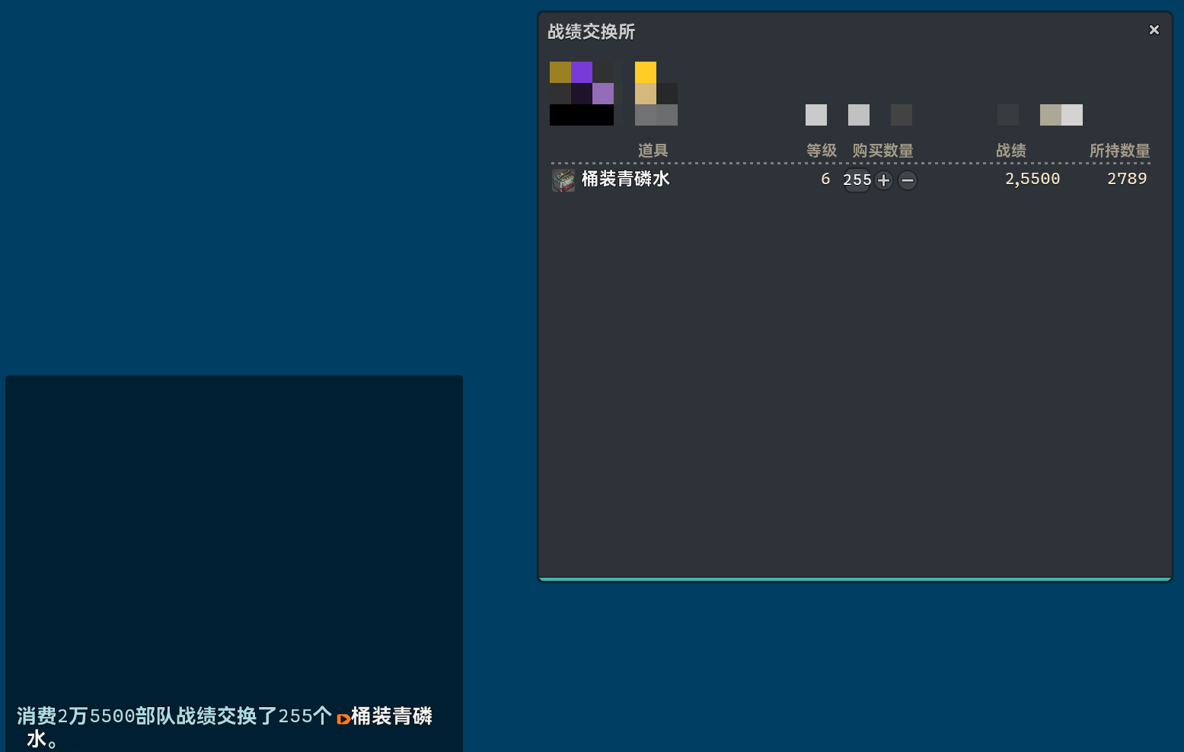This screenshot has width=1184, height=752.
Task: Sort by the 道具 column header
Action: pyautogui.click(x=653, y=151)
